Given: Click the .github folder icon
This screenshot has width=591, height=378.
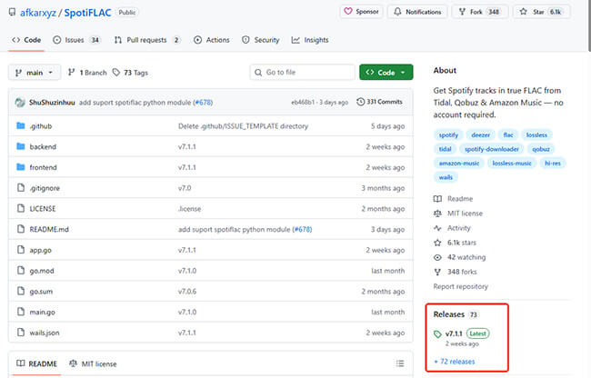Looking at the screenshot, I should [x=21, y=125].
